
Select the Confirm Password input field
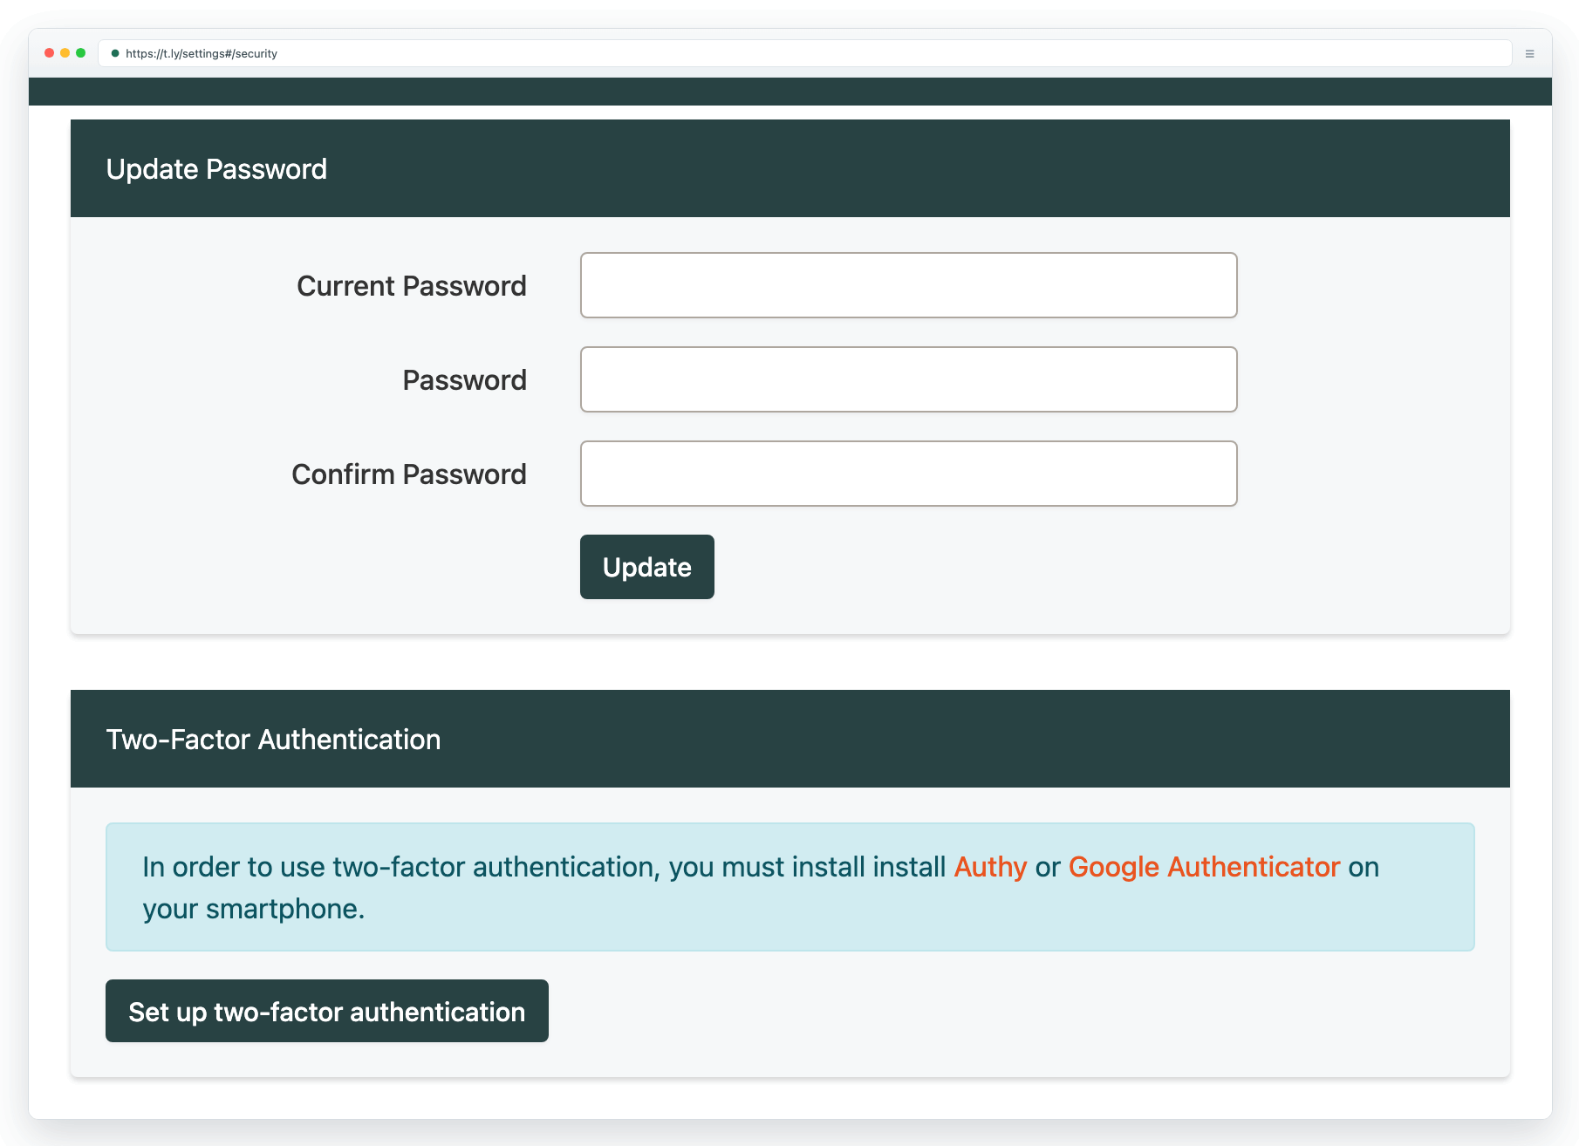coord(908,474)
